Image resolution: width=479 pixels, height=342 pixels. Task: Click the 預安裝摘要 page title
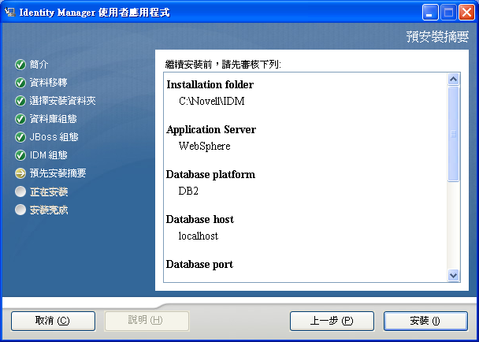click(437, 37)
